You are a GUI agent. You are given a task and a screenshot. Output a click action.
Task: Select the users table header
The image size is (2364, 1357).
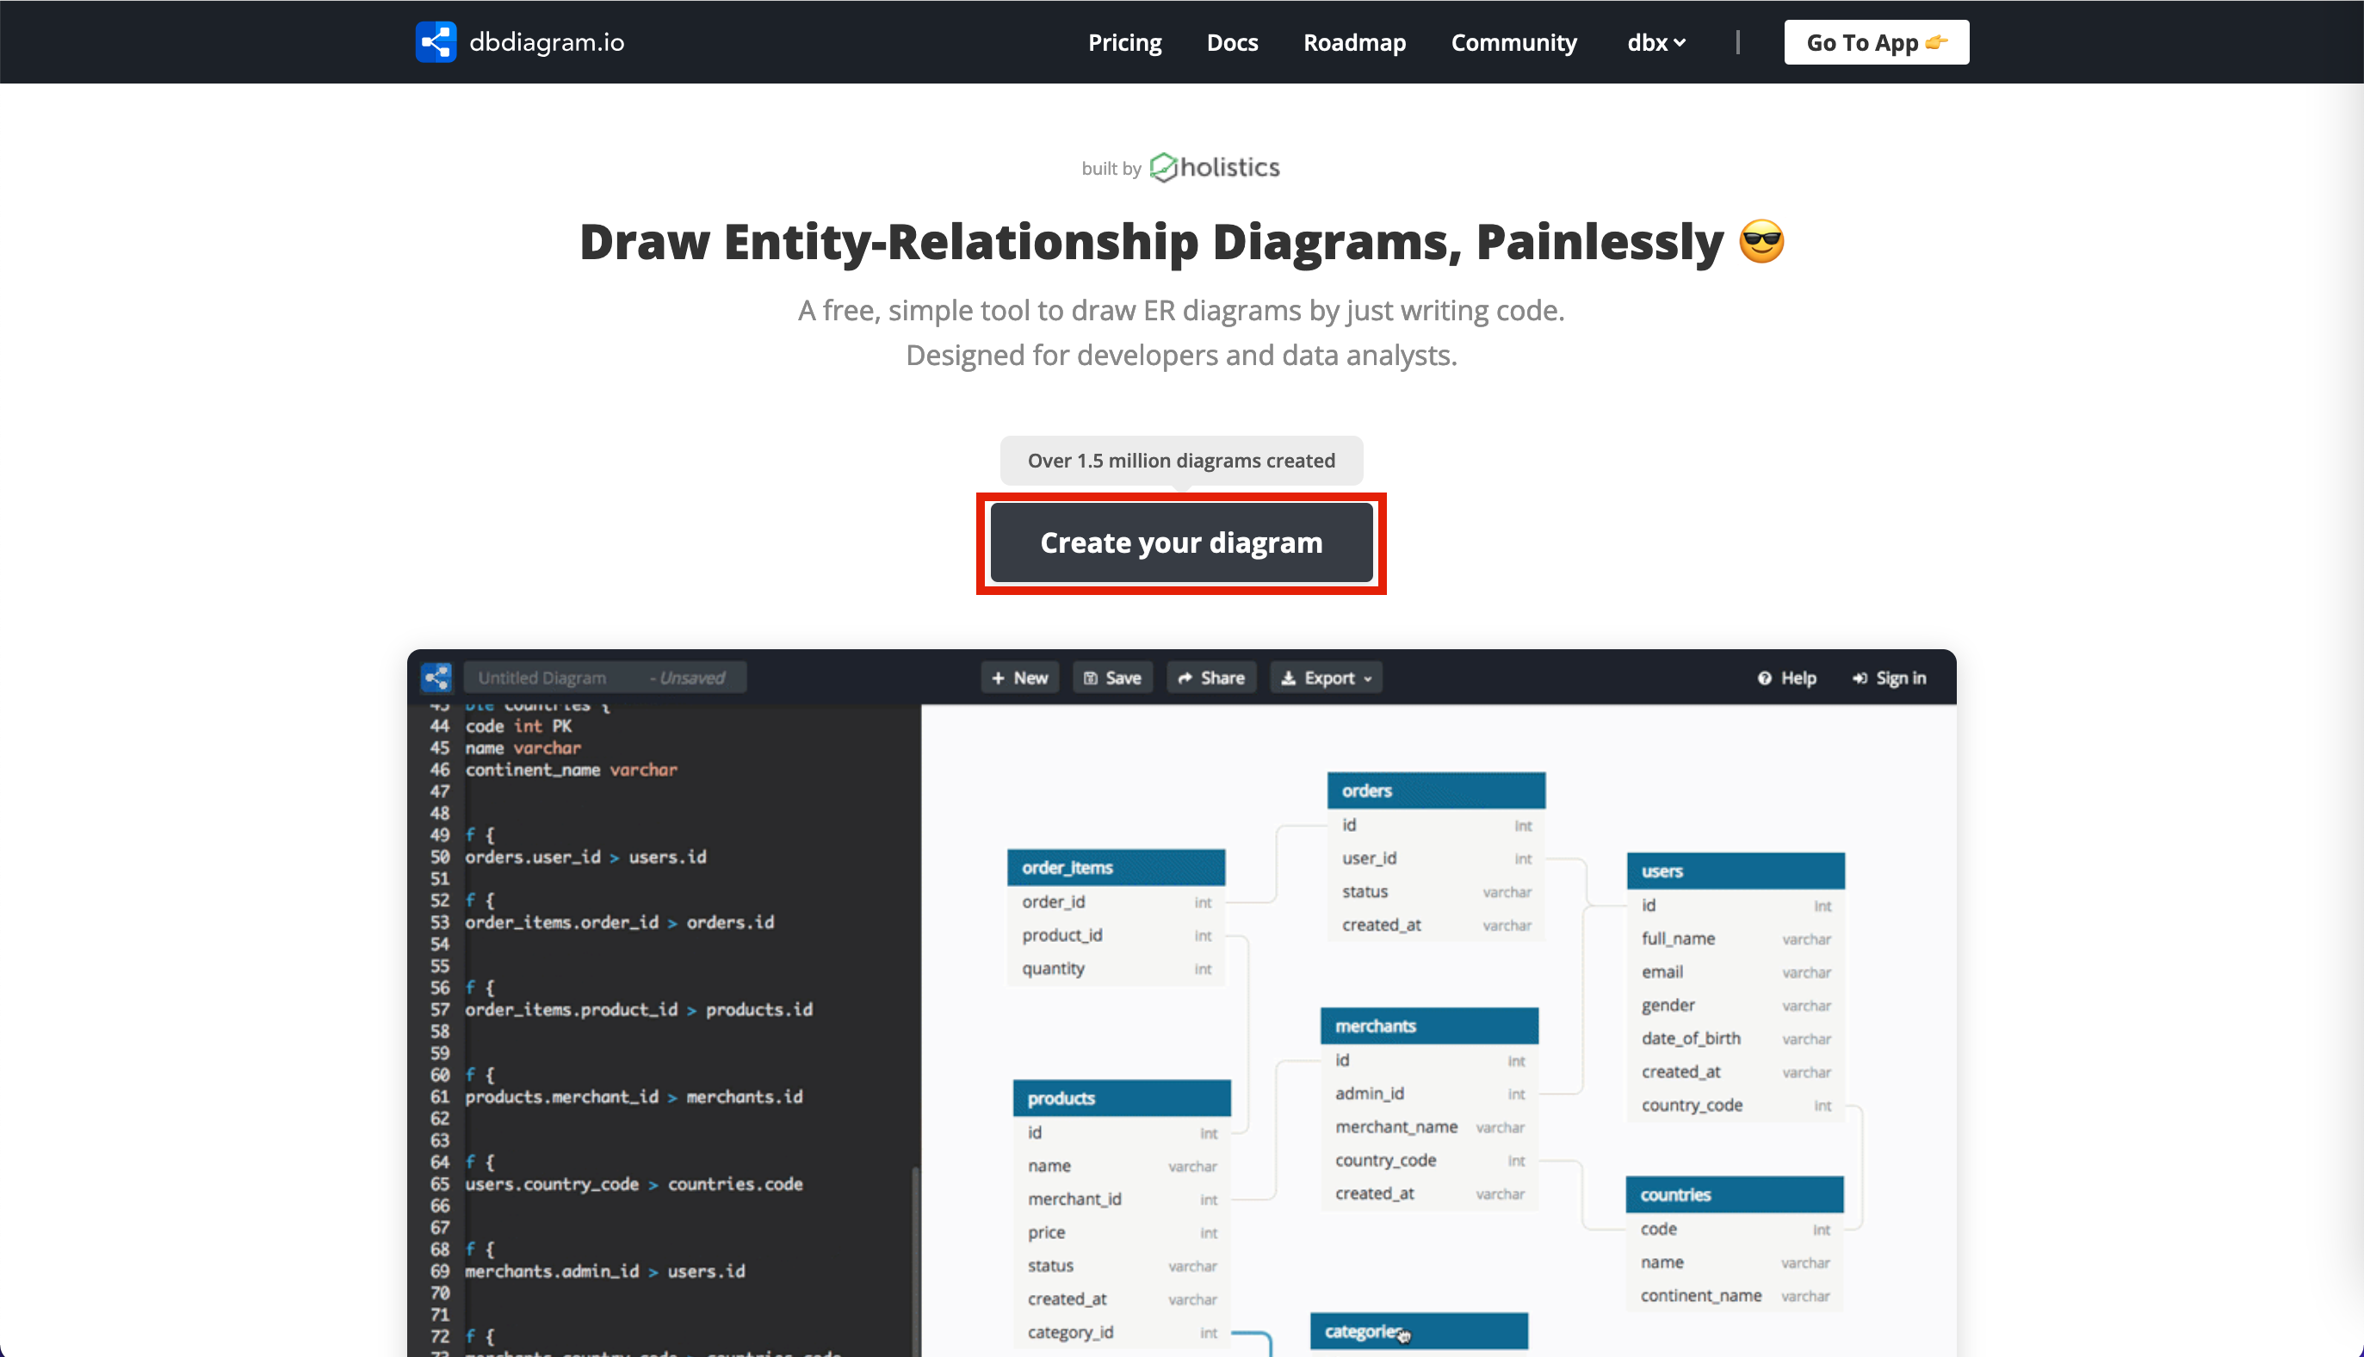1735,871
